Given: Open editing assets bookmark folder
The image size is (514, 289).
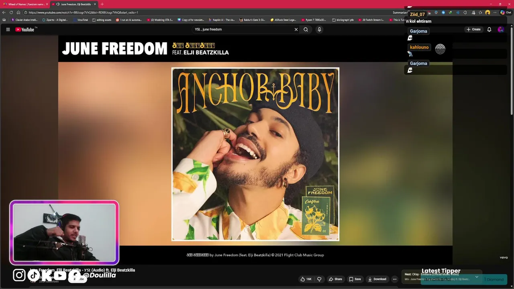Looking at the screenshot, I should pos(102,20).
